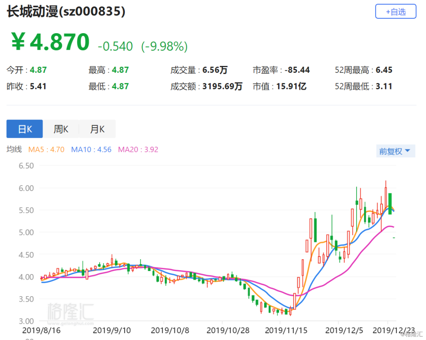426x340 pixels.
Task: Click the 市值 15.91亿 market cap value
Action: [x=291, y=86]
